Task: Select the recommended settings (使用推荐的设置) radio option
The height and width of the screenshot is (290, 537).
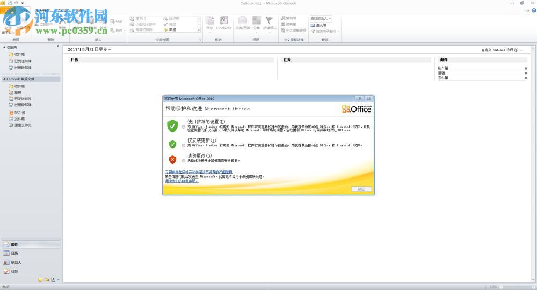Action: pos(184,127)
